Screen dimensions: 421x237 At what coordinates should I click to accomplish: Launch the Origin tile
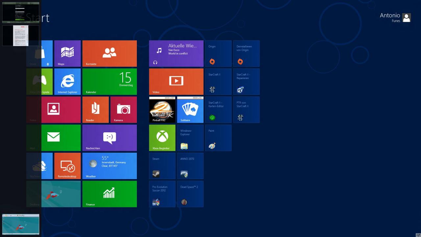[218, 53]
